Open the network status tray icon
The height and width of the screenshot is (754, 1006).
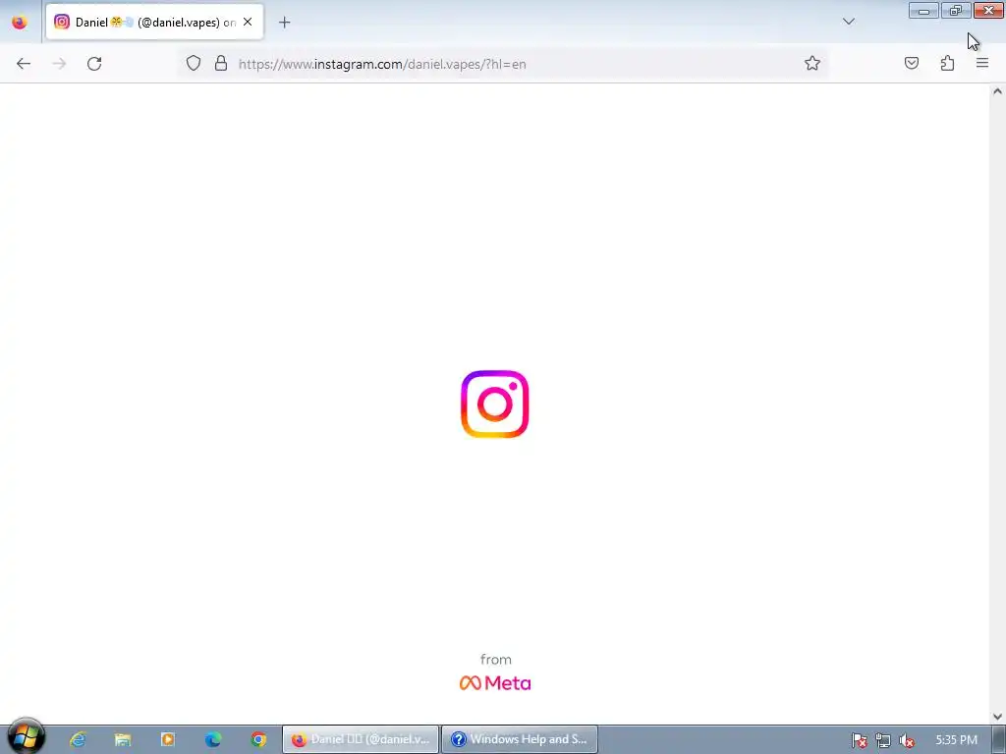[x=883, y=740]
